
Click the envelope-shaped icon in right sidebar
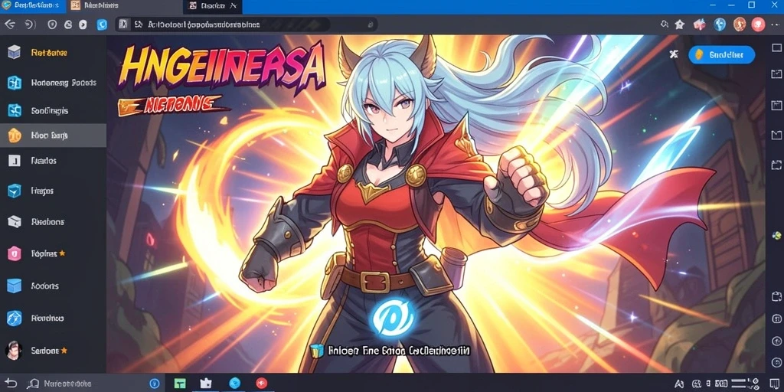coord(776,135)
